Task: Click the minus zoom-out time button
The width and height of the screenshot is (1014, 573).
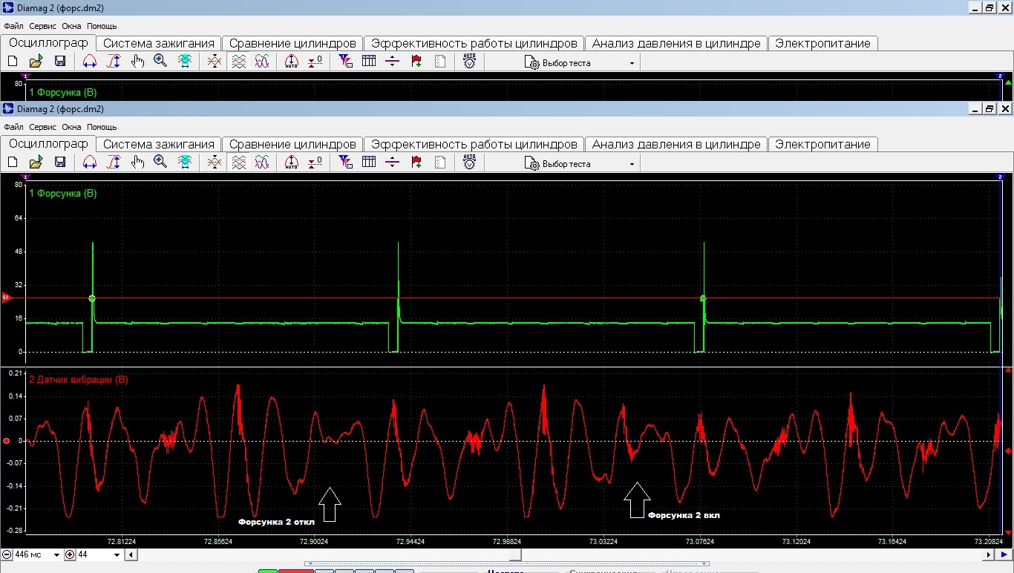Action: pyautogui.click(x=7, y=554)
